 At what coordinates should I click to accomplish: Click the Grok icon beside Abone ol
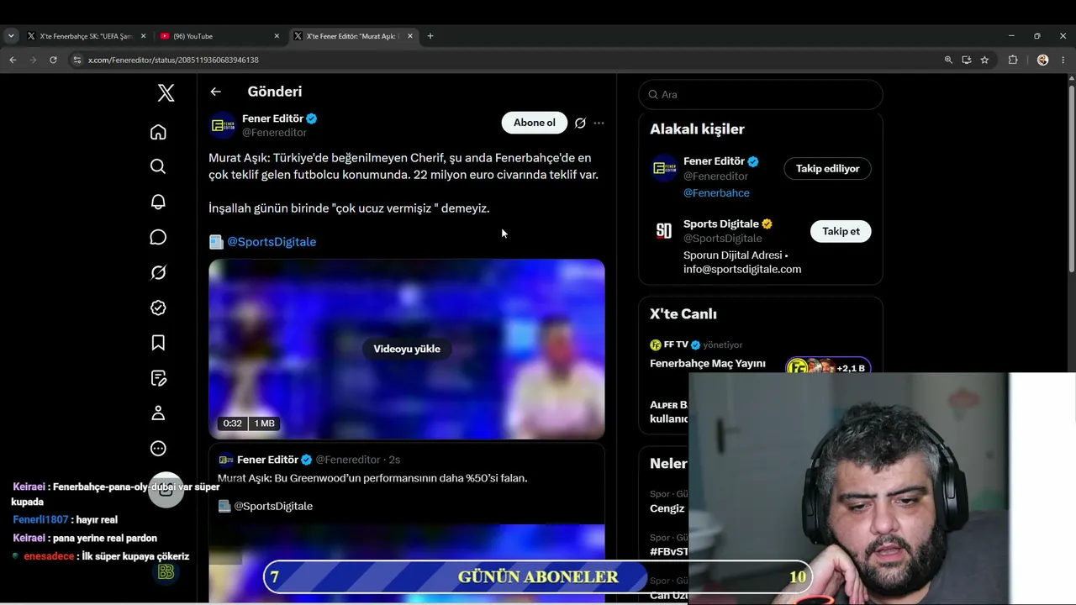580,123
